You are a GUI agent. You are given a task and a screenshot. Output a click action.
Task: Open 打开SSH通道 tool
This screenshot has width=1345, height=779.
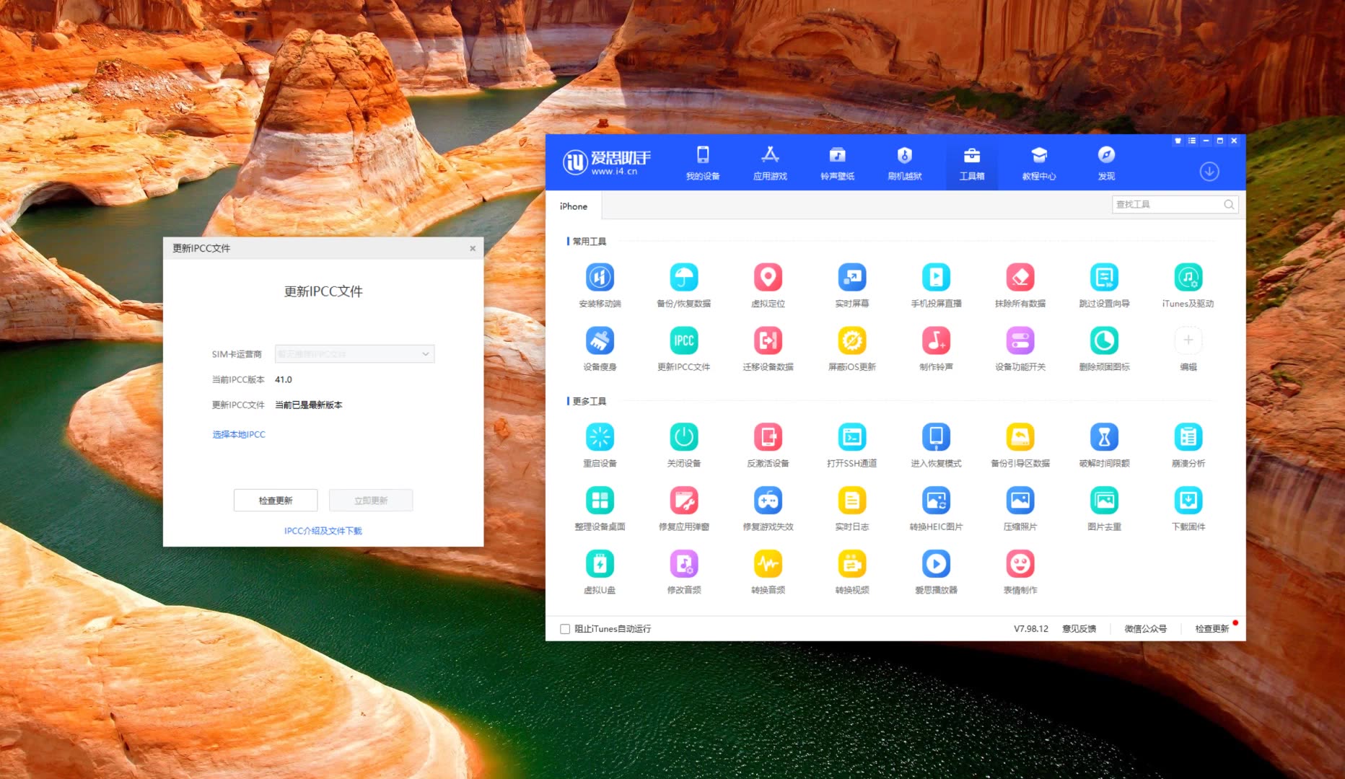click(852, 437)
